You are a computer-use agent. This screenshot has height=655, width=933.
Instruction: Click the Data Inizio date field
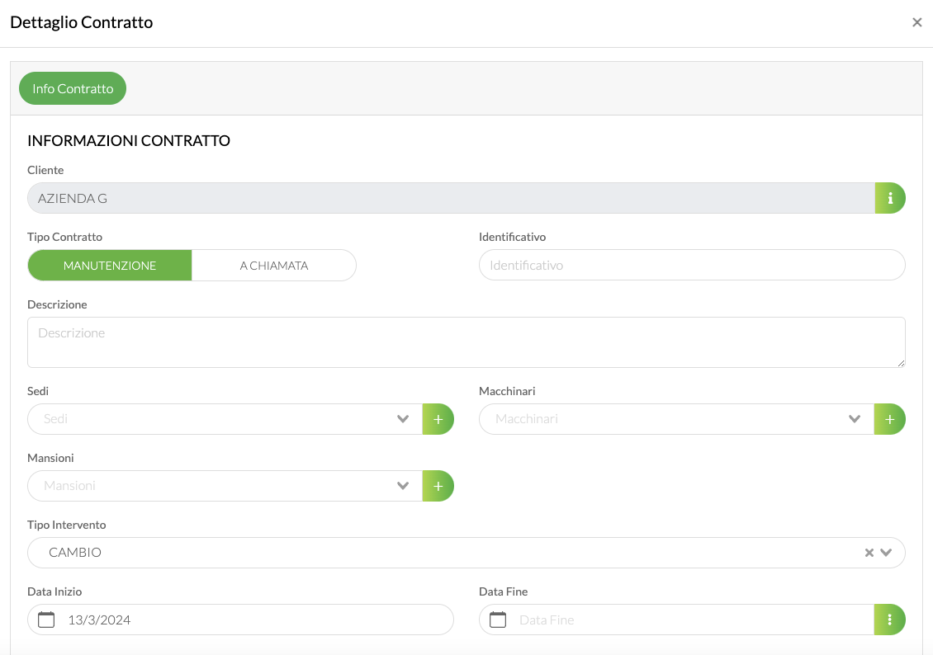coord(248,620)
